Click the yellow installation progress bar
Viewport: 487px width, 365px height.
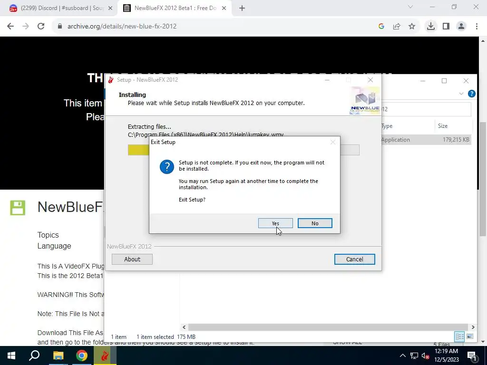(138, 150)
